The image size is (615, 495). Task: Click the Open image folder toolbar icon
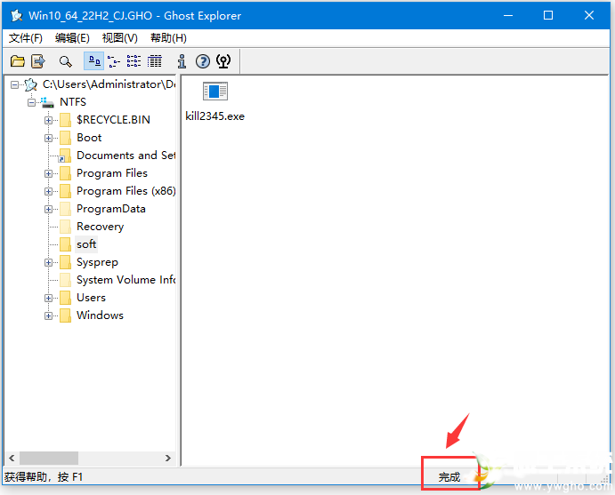click(17, 61)
